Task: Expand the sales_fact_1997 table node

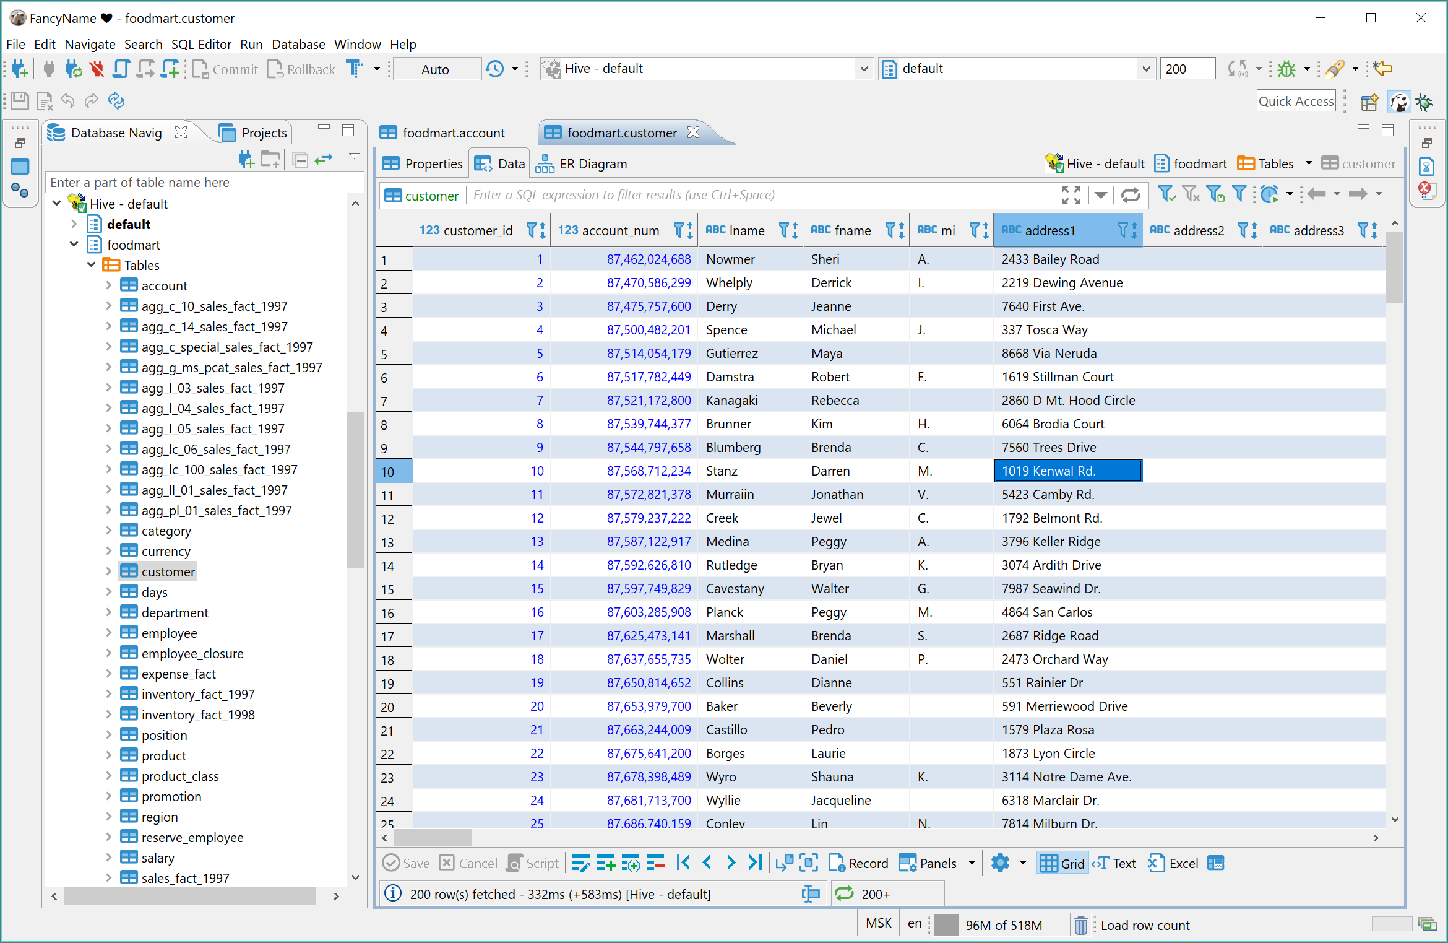Action: (x=108, y=877)
